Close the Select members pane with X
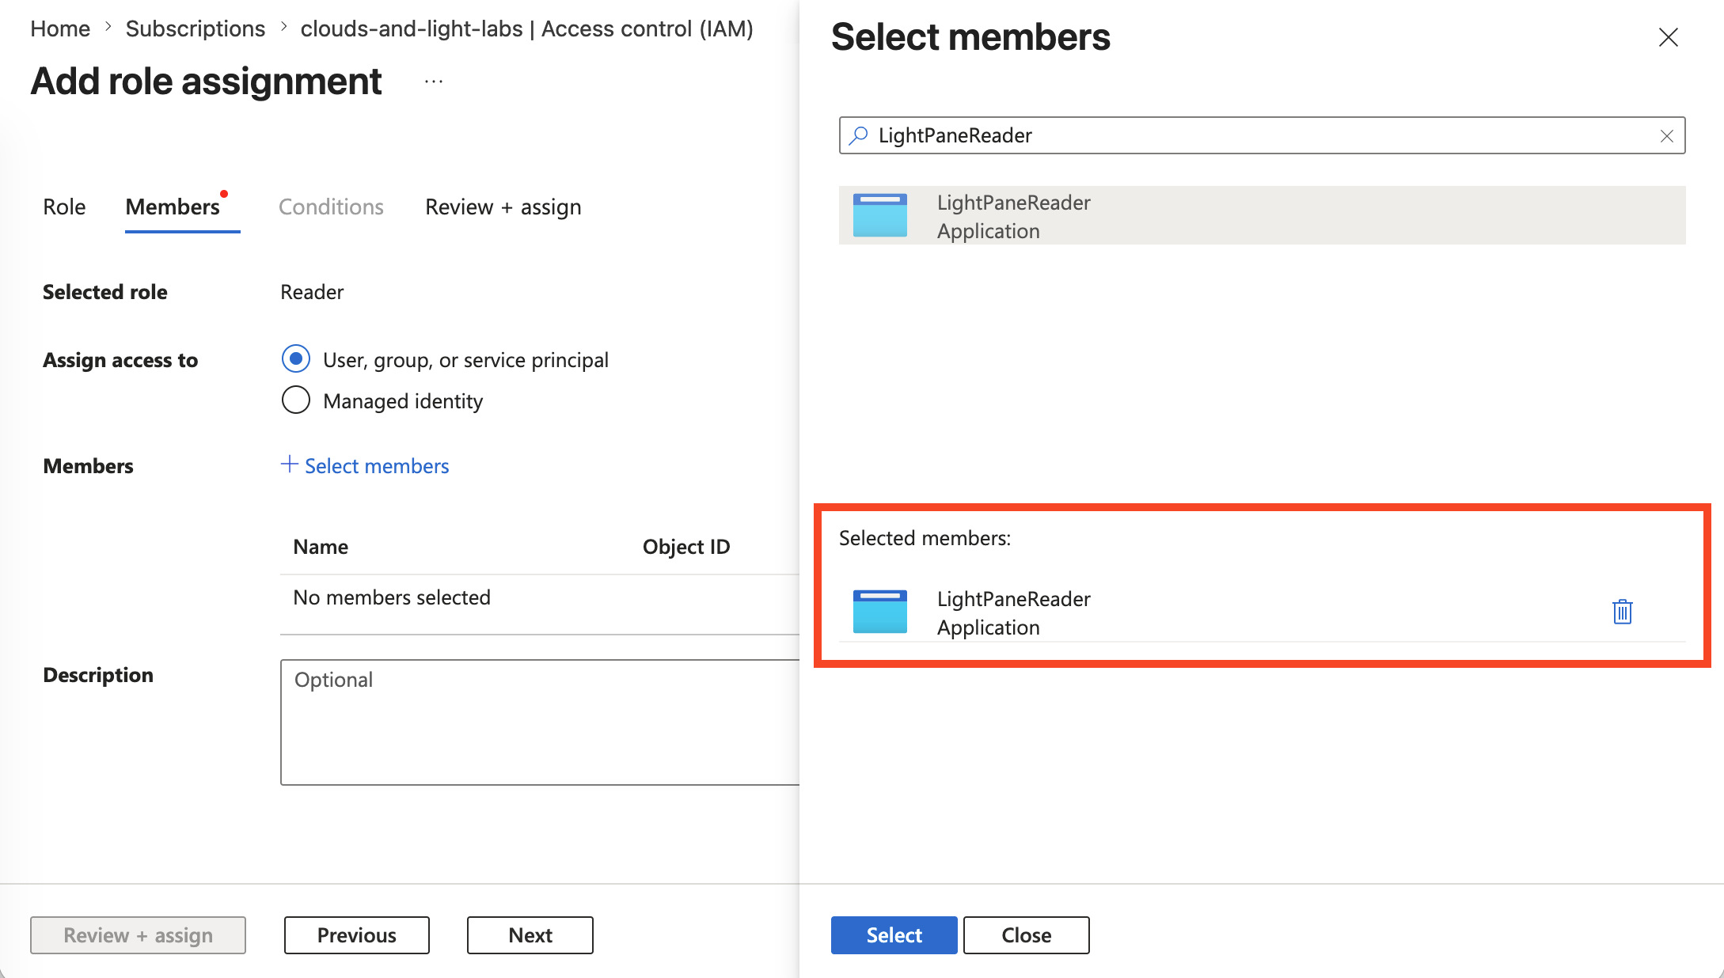Image resolution: width=1724 pixels, height=978 pixels. click(x=1668, y=37)
